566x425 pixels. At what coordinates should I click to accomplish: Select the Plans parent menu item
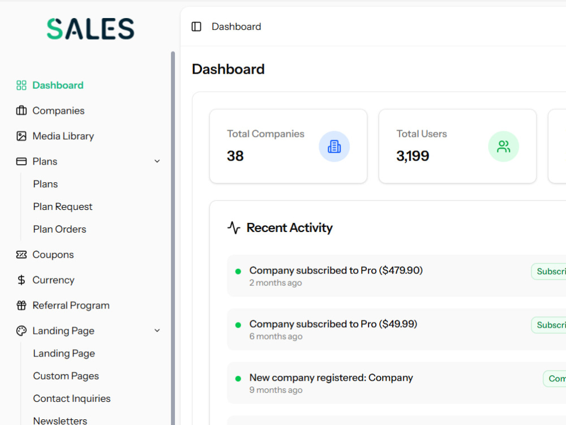click(45, 161)
